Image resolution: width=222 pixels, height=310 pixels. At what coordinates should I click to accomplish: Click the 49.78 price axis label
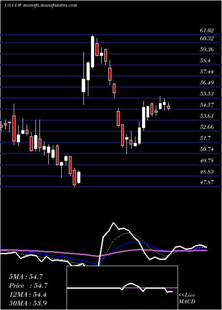coord(207,160)
